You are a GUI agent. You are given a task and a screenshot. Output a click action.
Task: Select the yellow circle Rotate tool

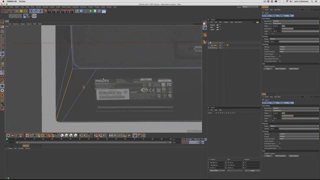[x=25, y=11]
